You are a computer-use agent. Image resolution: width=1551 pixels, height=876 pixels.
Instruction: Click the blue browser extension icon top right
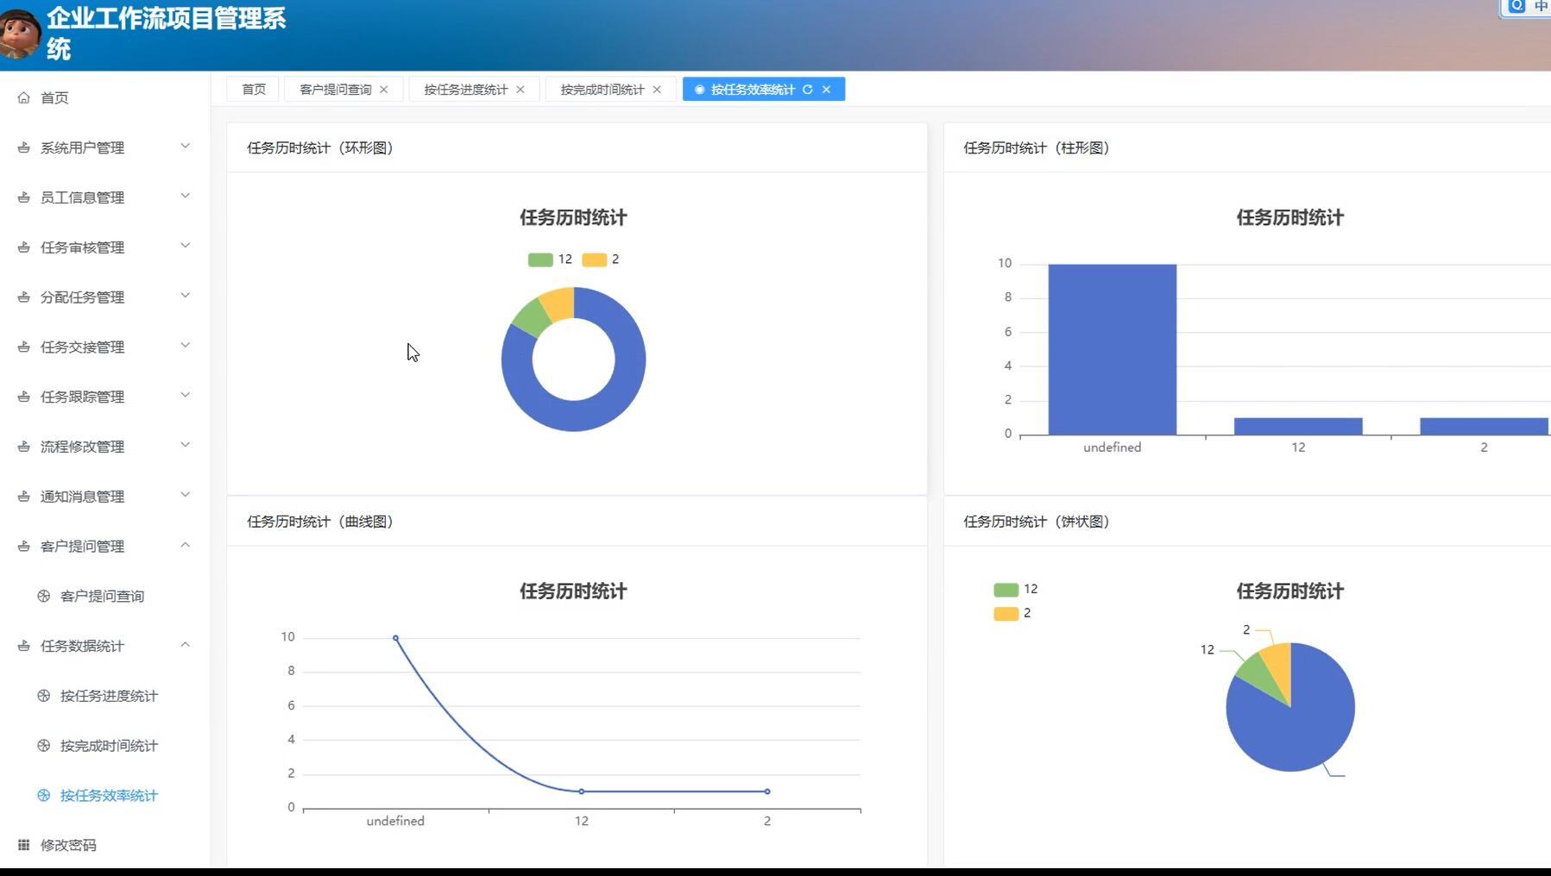pos(1516,7)
